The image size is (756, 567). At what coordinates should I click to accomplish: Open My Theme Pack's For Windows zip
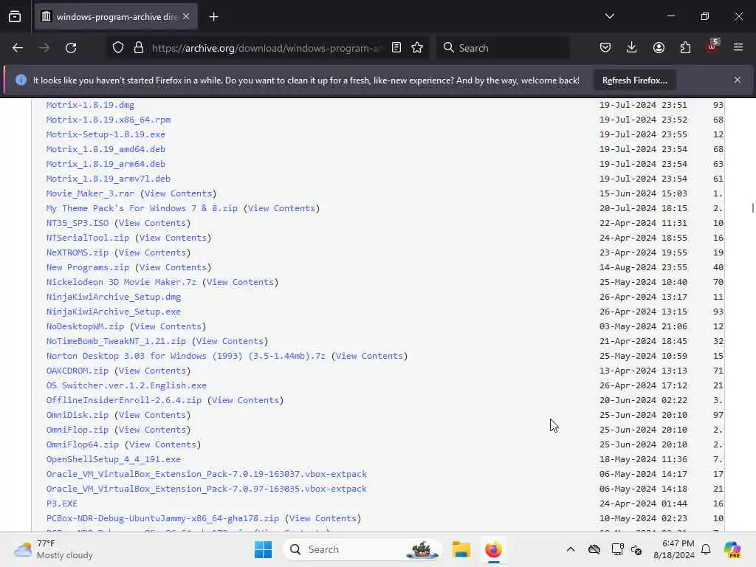[x=142, y=208]
